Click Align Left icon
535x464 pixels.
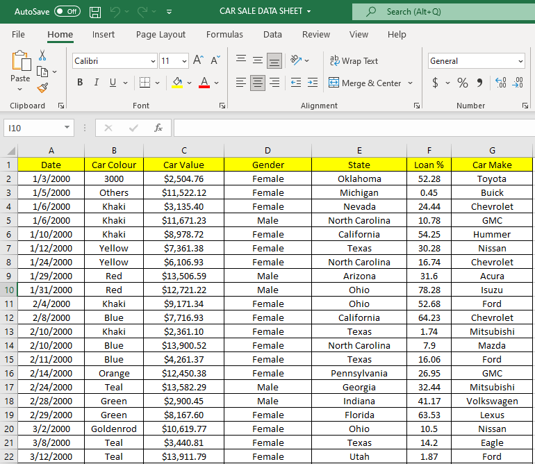coord(241,83)
